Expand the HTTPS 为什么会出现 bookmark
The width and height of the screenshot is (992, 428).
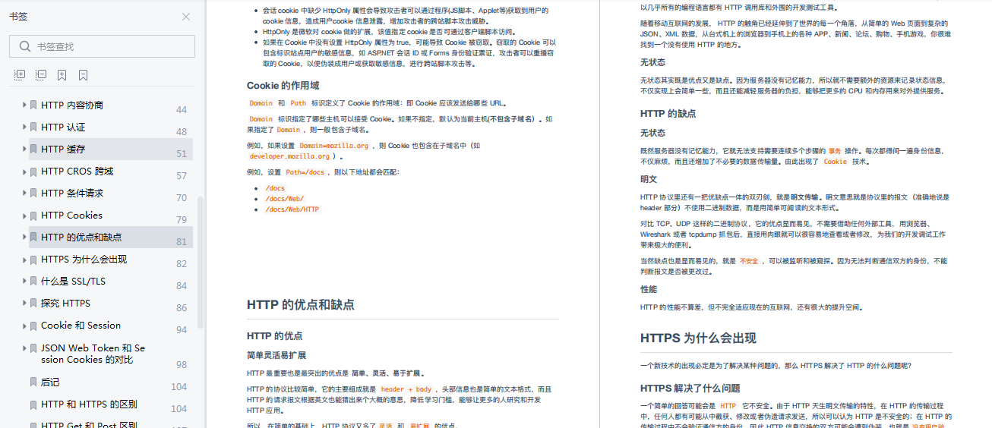coord(24,259)
